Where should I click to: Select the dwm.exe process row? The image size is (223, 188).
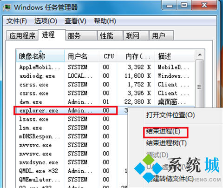105,102
